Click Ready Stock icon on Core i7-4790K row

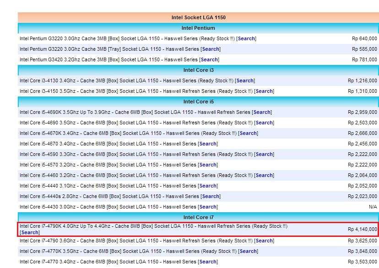coord(285,226)
